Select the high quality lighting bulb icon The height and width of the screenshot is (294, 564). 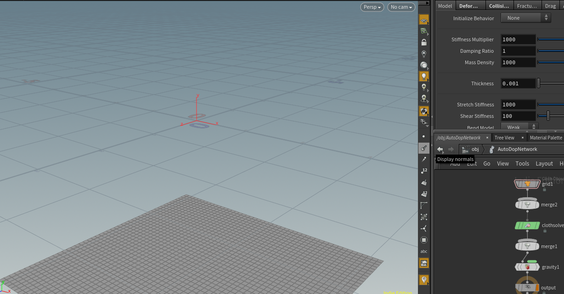[424, 87]
